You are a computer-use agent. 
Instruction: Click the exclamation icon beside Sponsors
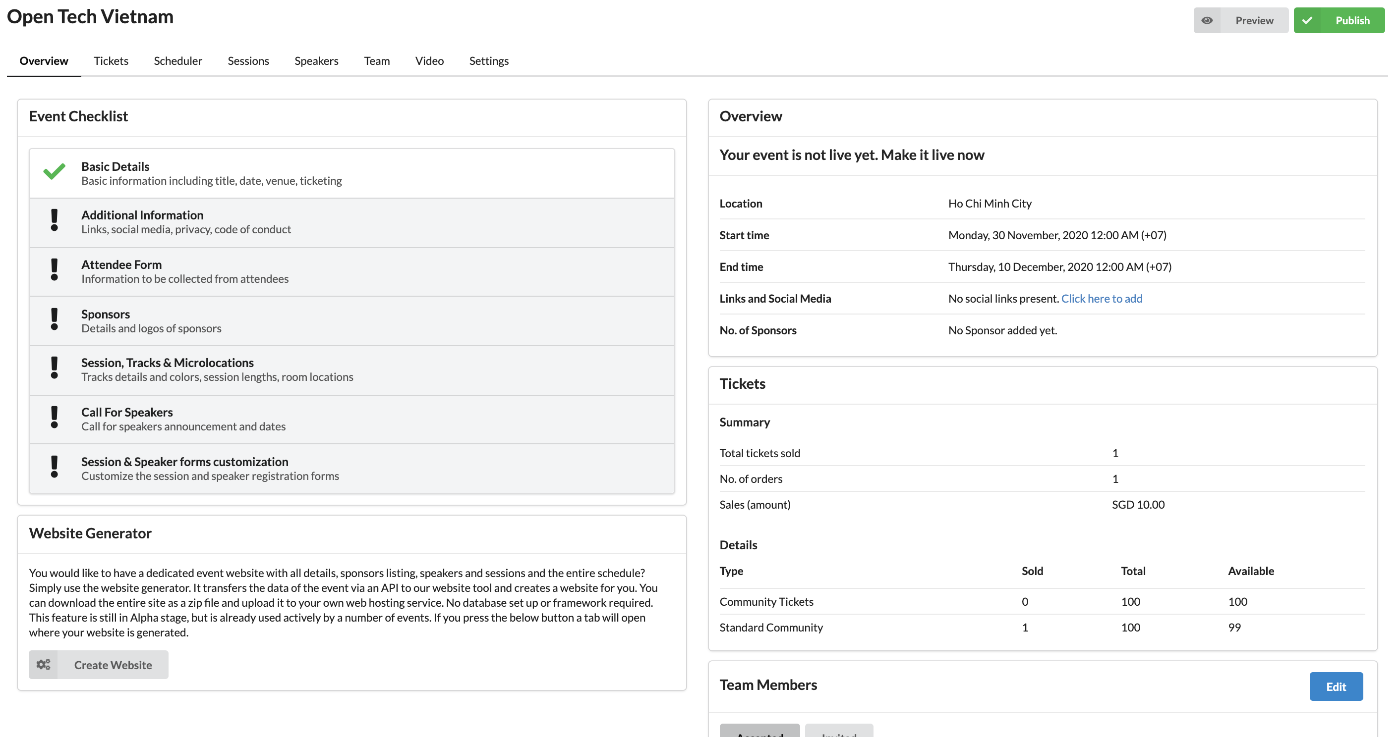click(55, 319)
